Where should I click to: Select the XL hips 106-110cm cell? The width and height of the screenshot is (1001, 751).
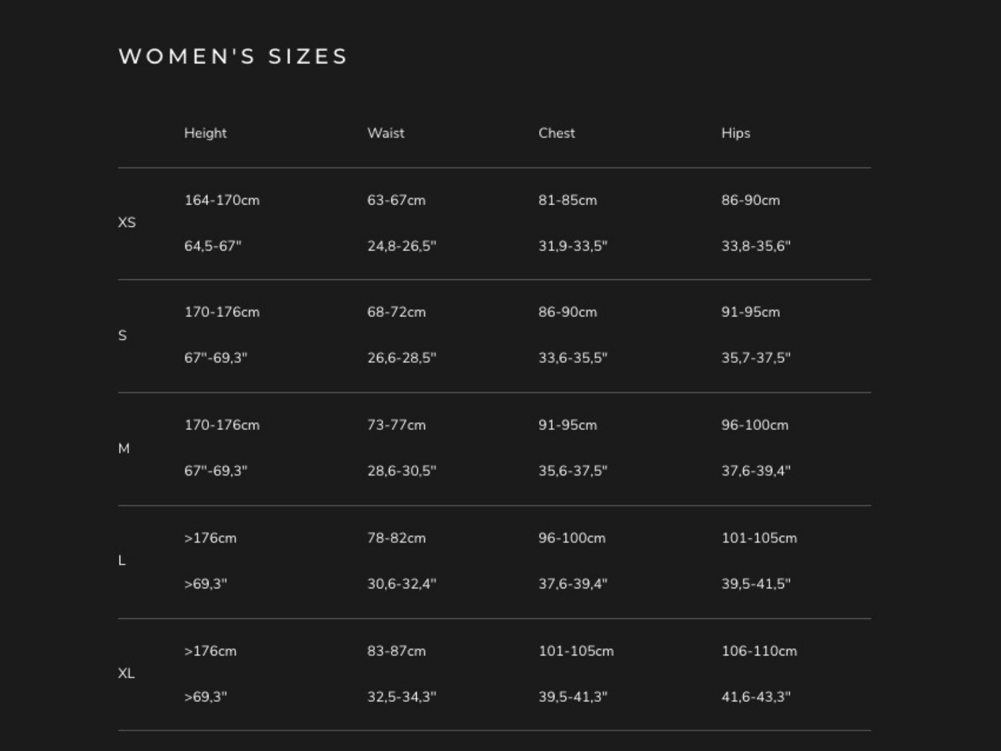(x=759, y=651)
